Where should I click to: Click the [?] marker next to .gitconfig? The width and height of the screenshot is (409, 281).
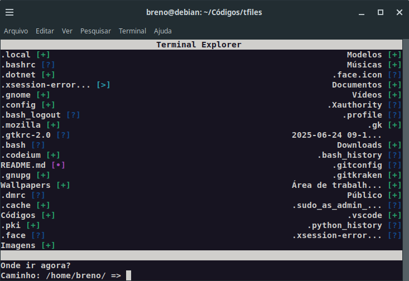(x=394, y=165)
